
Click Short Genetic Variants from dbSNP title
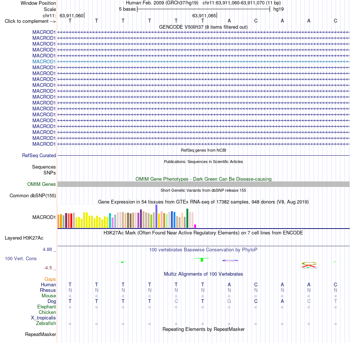[x=203, y=191]
